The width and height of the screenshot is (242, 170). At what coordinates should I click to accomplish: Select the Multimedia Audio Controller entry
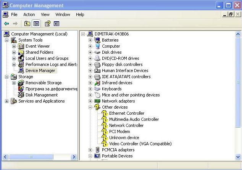pyautogui.click(x=134, y=119)
